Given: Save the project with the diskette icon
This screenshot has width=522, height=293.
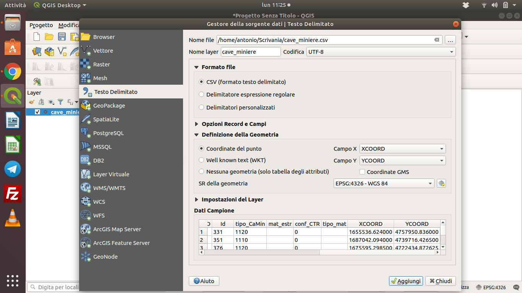Looking at the screenshot, I should coord(62,36).
